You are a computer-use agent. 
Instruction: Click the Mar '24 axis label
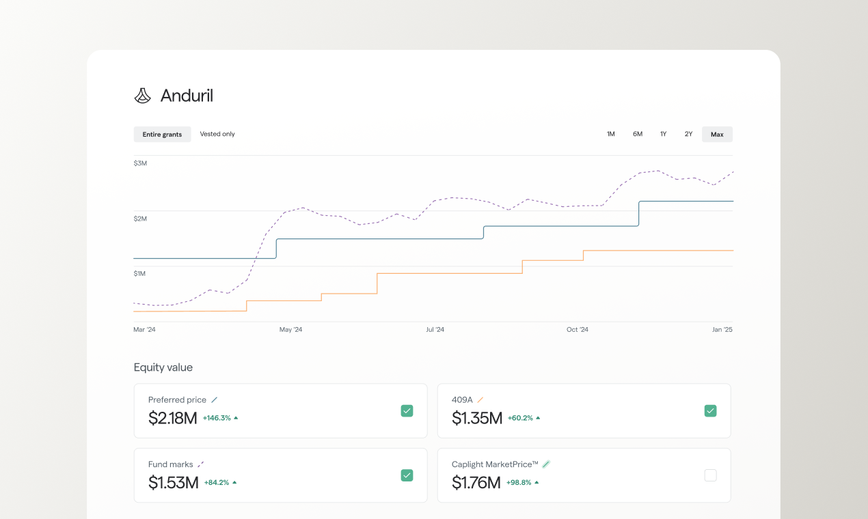click(x=144, y=329)
